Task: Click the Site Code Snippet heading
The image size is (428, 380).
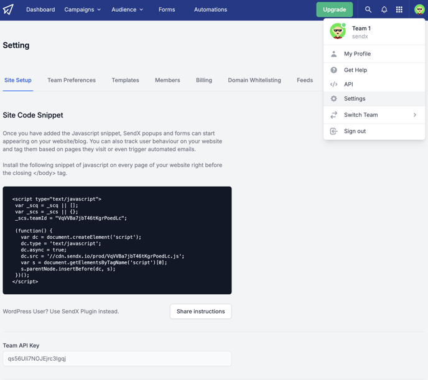Action: (x=33, y=115)
